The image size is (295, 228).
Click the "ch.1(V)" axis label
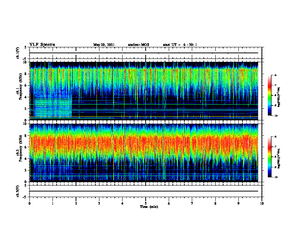coord(18,53)
